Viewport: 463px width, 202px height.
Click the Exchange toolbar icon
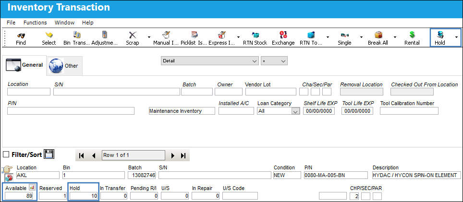(x=283, y=35)
